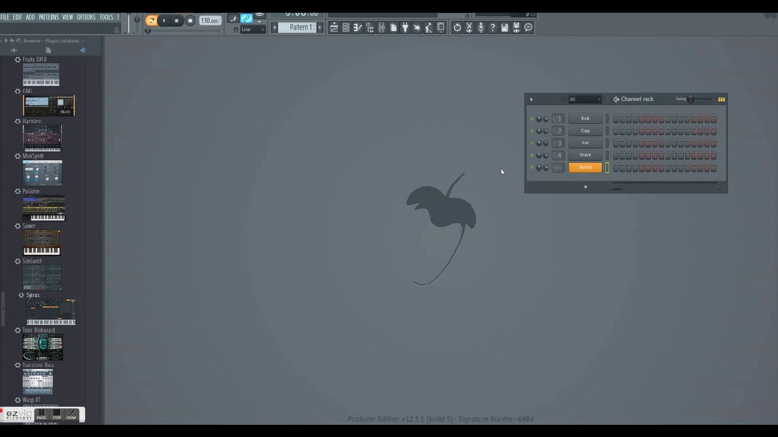Click the plugin picker plug icon

coord(405,27)
